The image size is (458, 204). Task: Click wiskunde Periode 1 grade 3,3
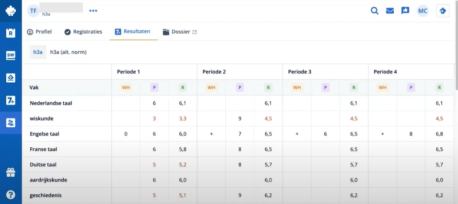pyautogui.click(x=183, y=119)
